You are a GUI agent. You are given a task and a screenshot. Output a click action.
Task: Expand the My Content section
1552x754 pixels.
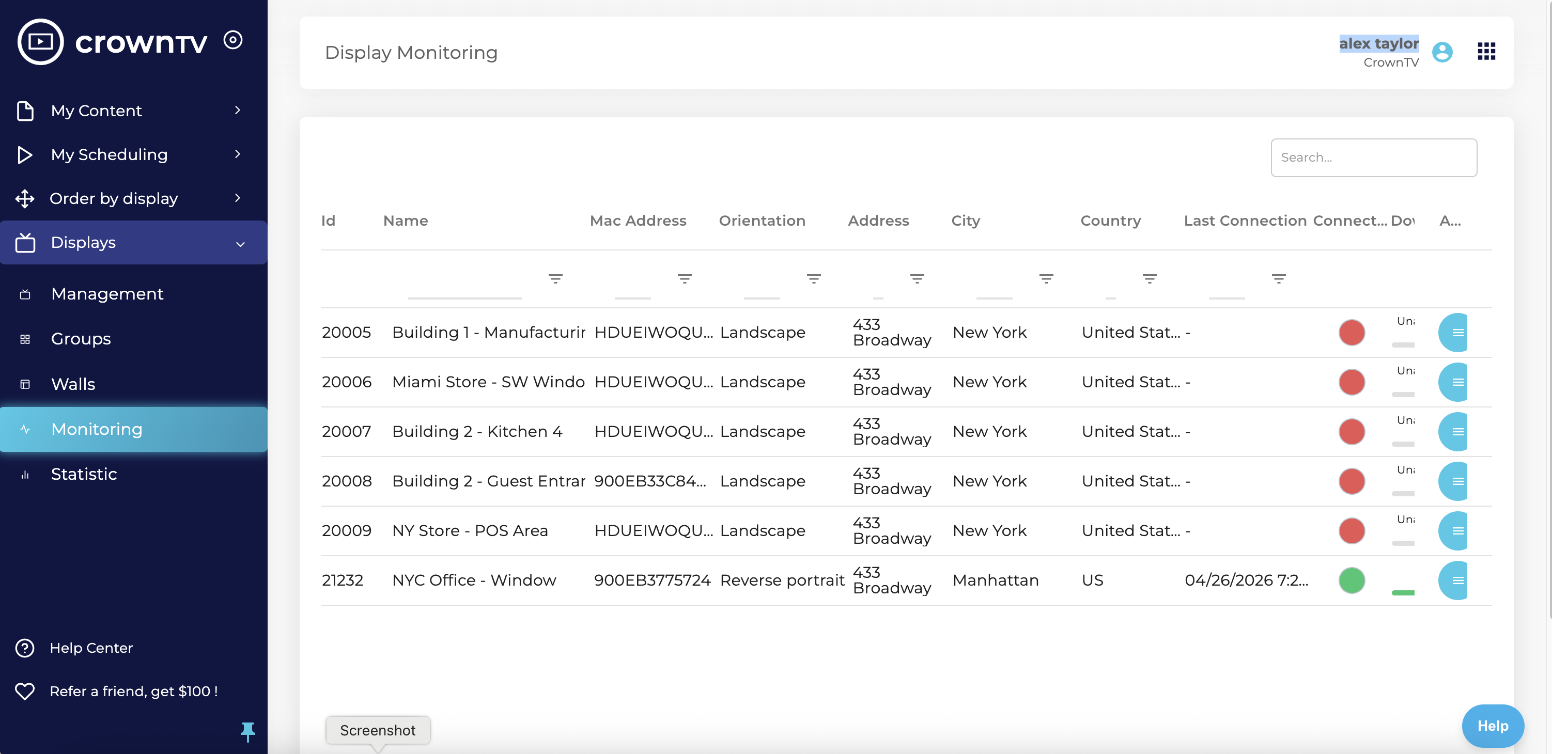[237, 110]
